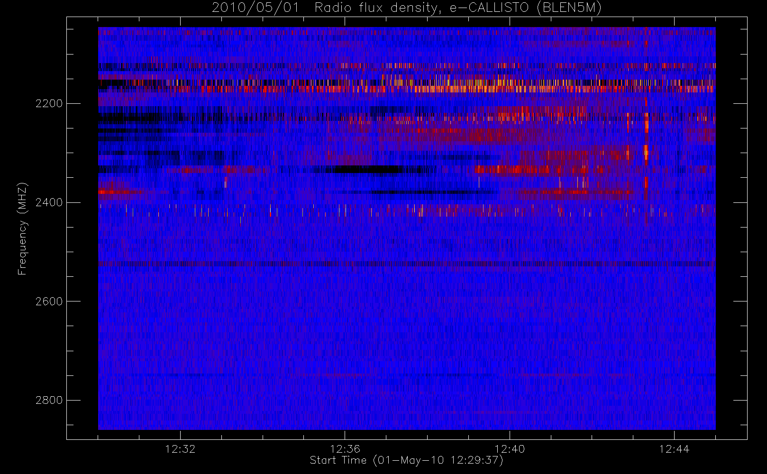Click the 'Frequency (MHZ)' axis label
The height and width of the screenshot is (474, 767).
[x=22, y=229]
